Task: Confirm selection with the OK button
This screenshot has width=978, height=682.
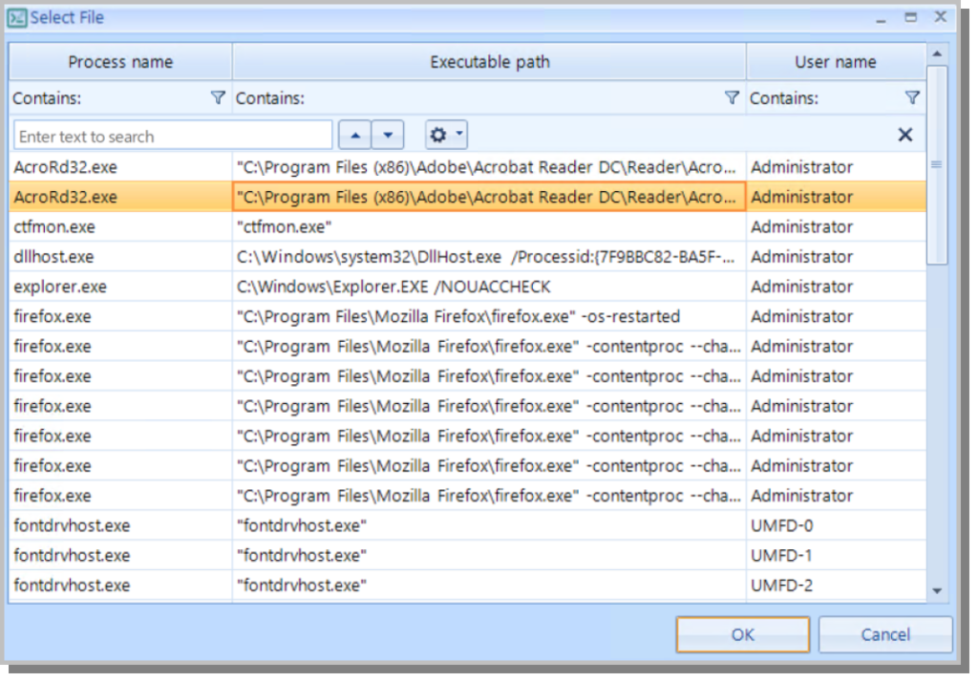Action: [742, 634]
